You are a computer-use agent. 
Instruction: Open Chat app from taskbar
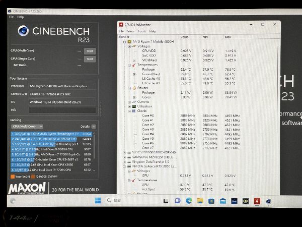click(177, 201)
